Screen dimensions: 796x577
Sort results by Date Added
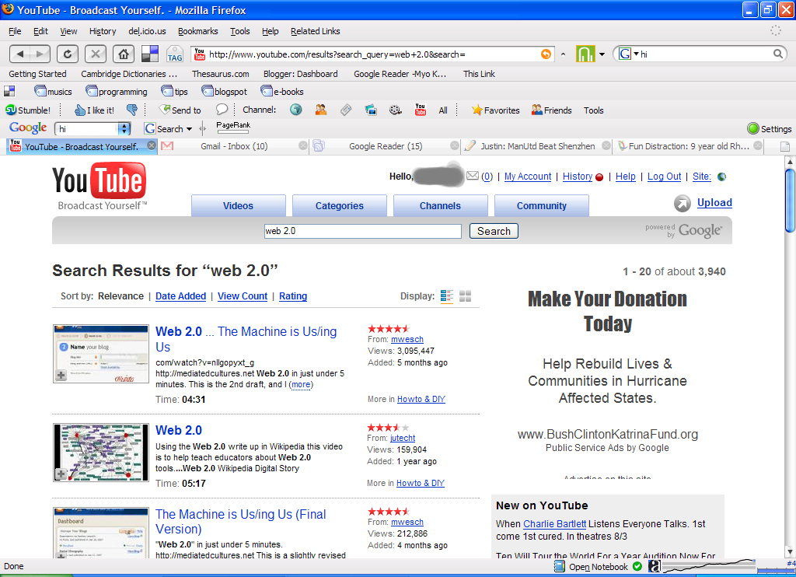coord(180,296)
